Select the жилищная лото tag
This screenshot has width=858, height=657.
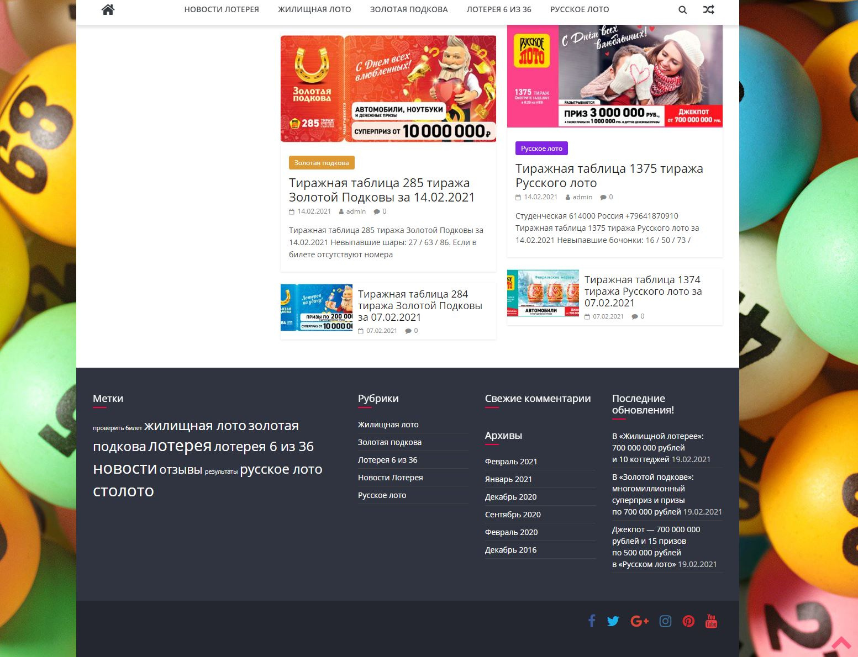[x=195, y=426]
